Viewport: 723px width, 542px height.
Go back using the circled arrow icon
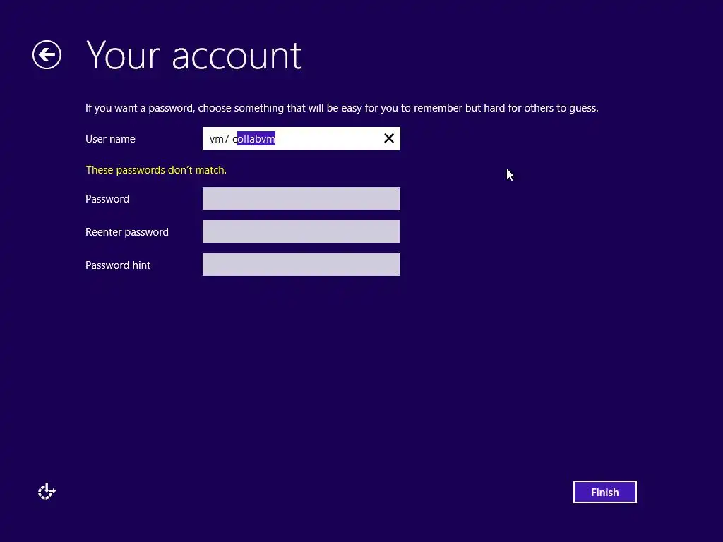click(47, 55)
